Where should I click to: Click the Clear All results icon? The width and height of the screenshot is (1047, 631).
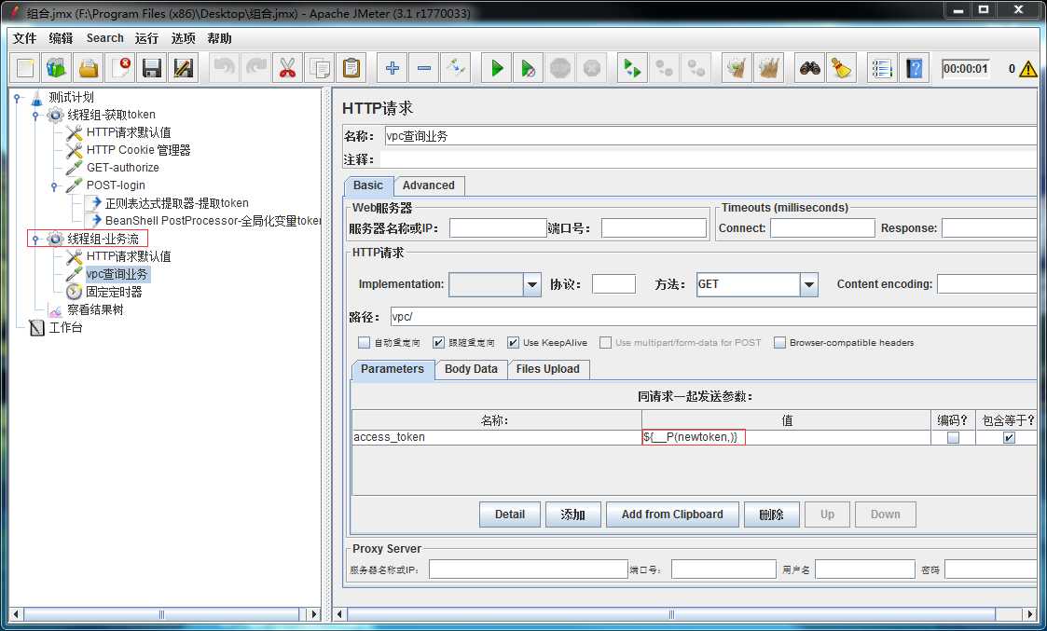pos(768,68)
